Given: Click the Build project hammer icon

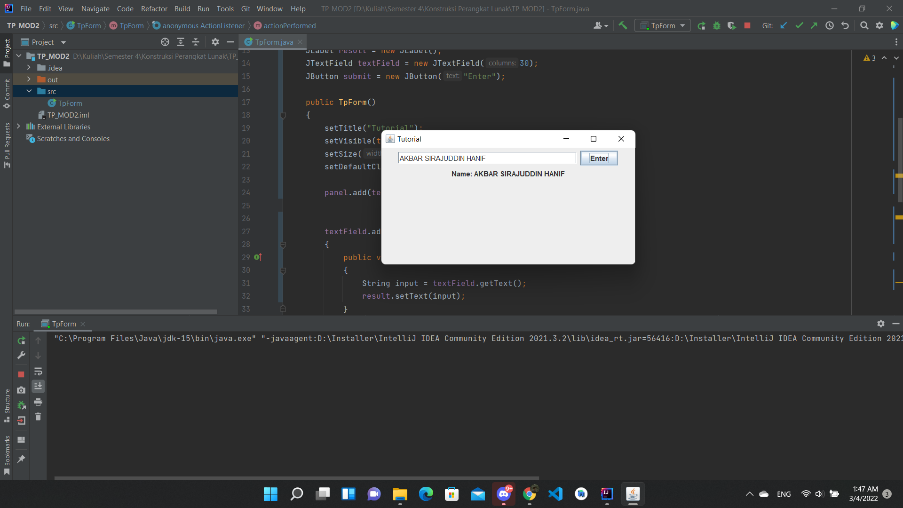Looking at the screenshot, I should (623, 26).
